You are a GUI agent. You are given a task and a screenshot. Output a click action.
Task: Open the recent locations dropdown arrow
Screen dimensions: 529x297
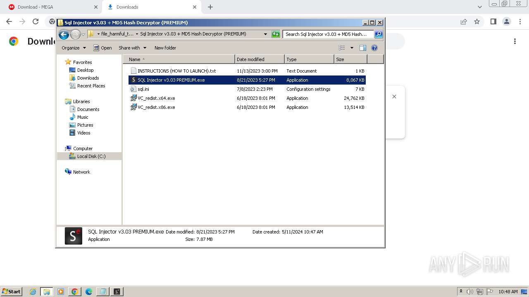point(83,34)
